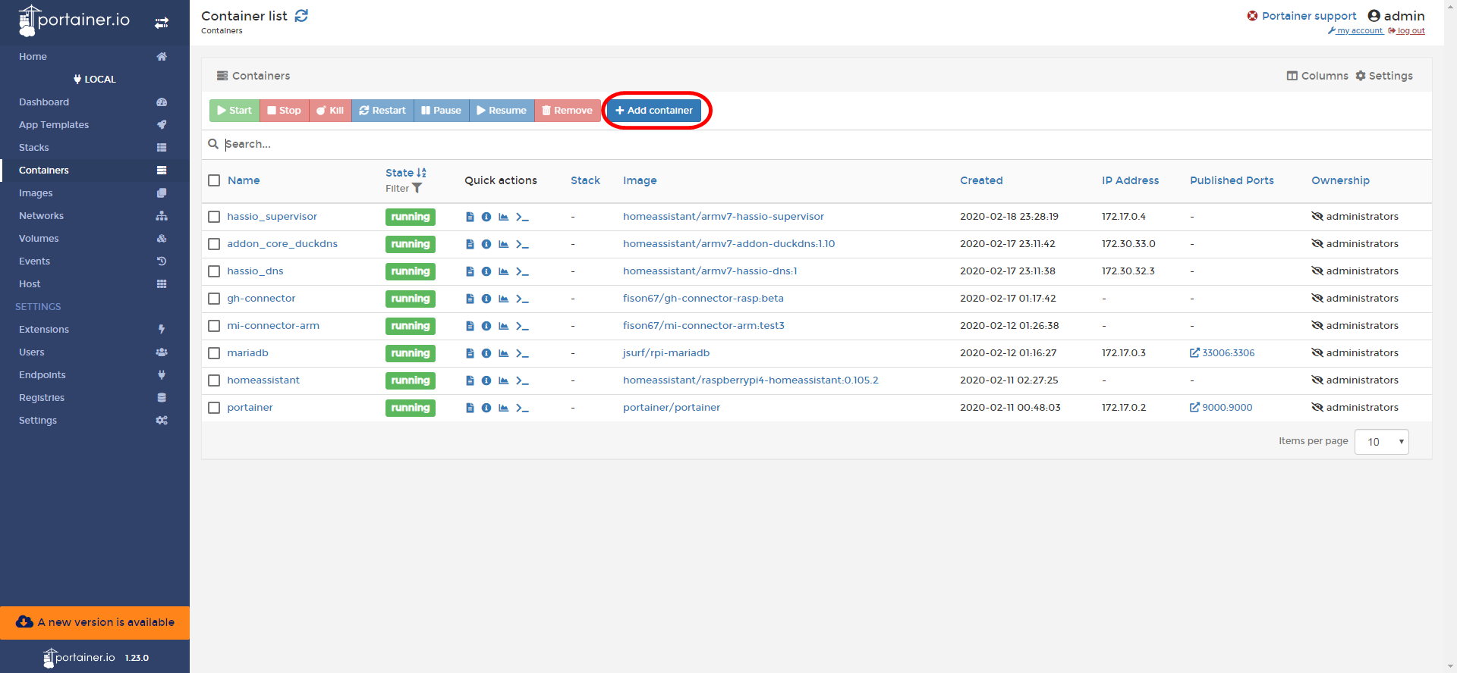Screen dimensions: 1457x673
Task: Click the Restart button
Action: (x=382, y=111)
